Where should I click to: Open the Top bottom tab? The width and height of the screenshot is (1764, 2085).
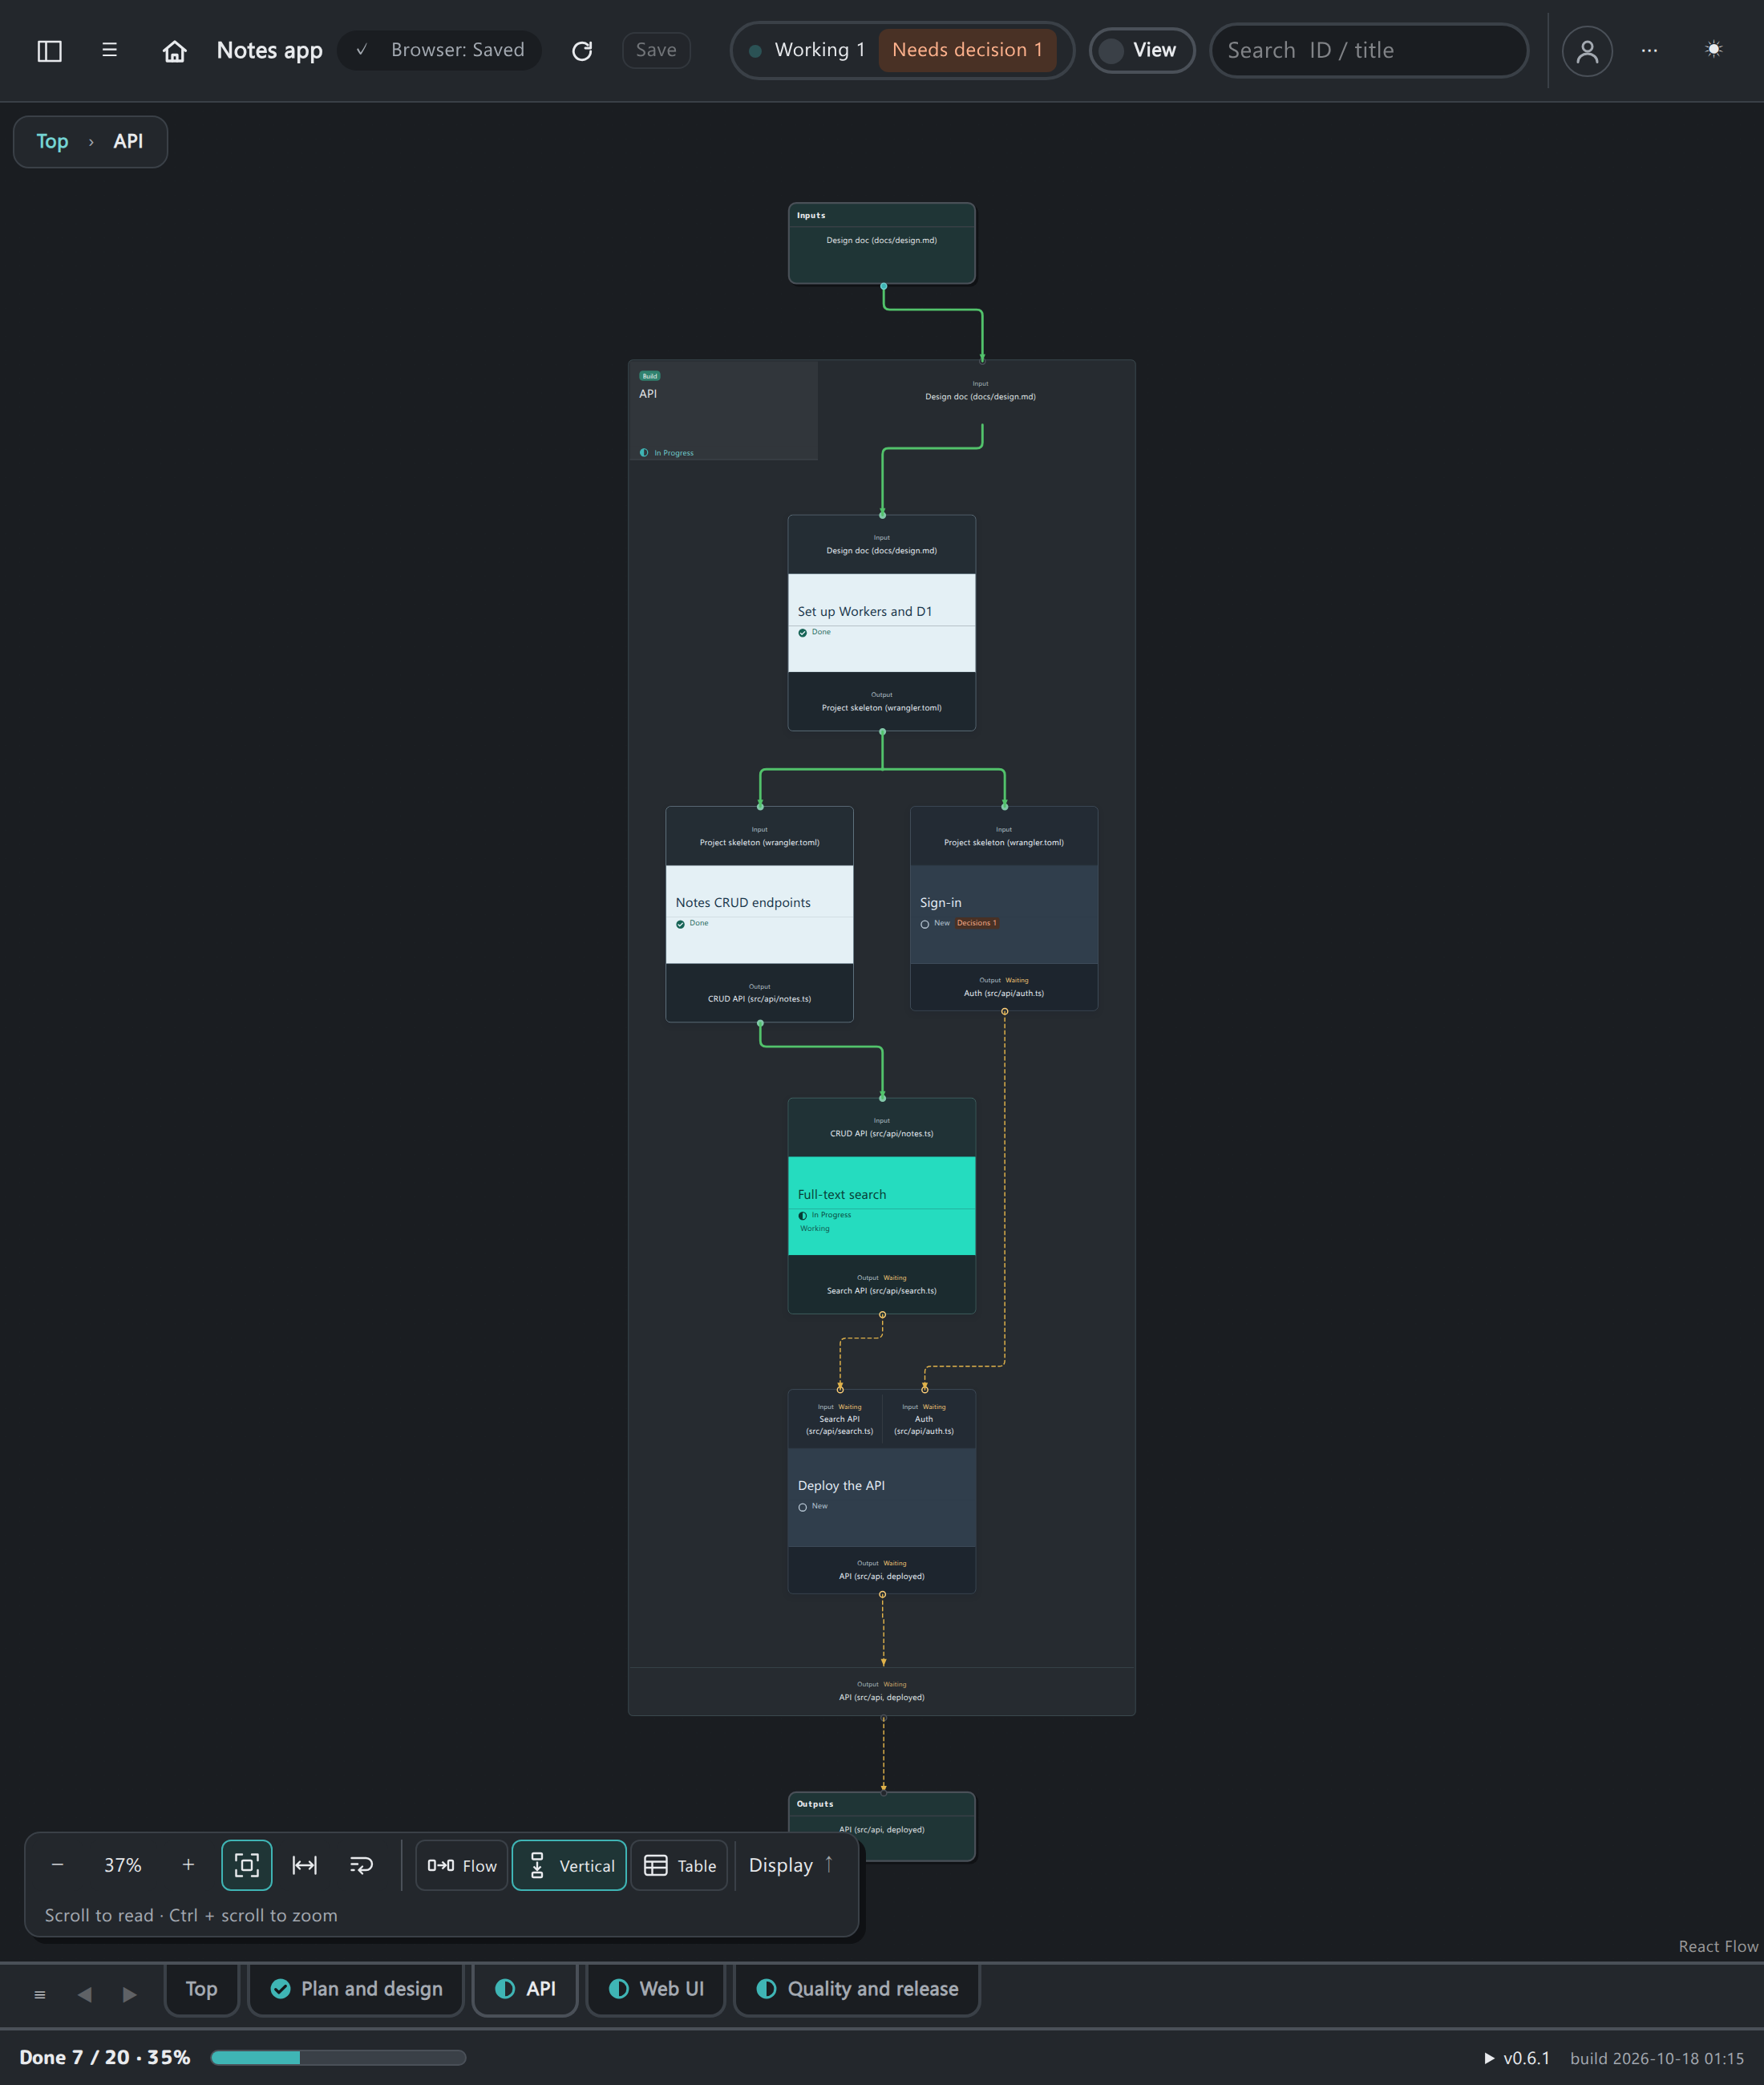click(201, 1989)
